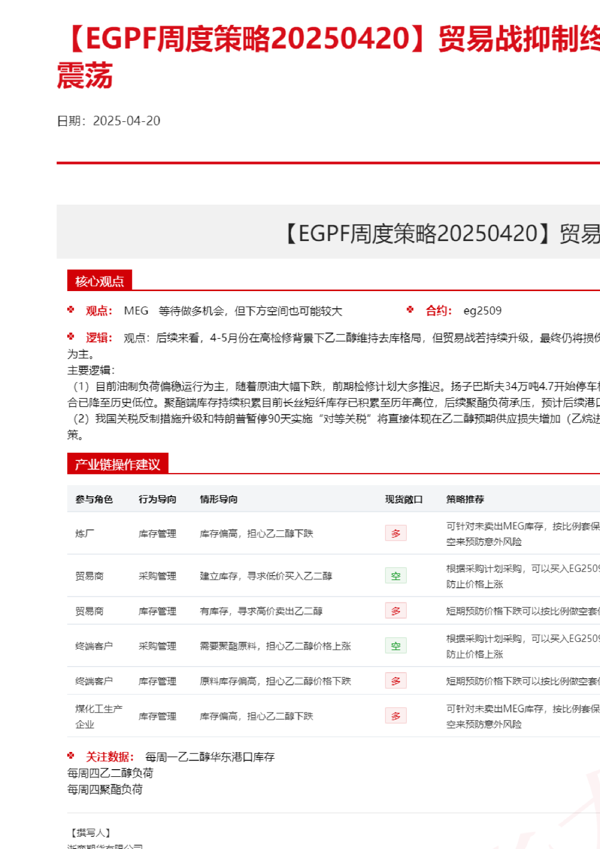
Task: Click the red diamond bullet beside 合约
Action: click(410, 310)
